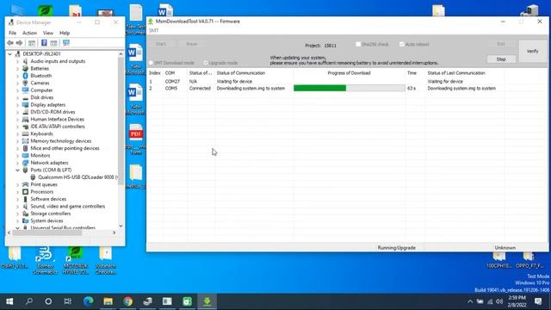Open the PDF file icon on desktop
The image size is (551, 310).
tap(136, 133)
